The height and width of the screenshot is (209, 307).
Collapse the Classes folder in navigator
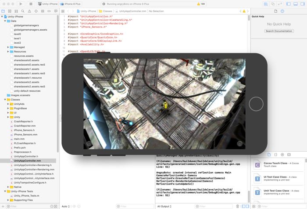(x=5, y=100)
